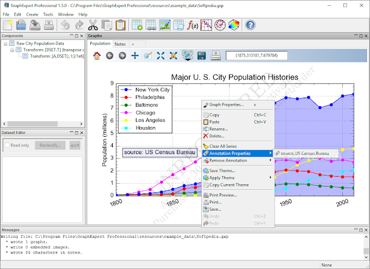Collapse the Raw City Population Data node
The width and height of the screenshot is (370, 269).
point(5,44)
